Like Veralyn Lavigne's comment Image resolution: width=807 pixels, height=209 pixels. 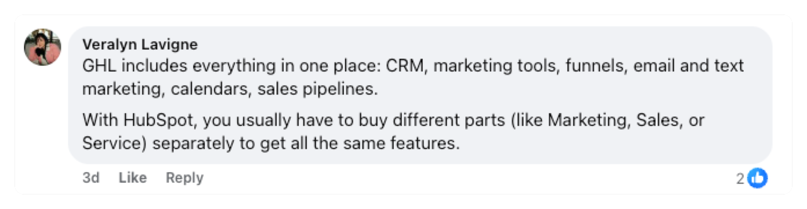(133, 178)
